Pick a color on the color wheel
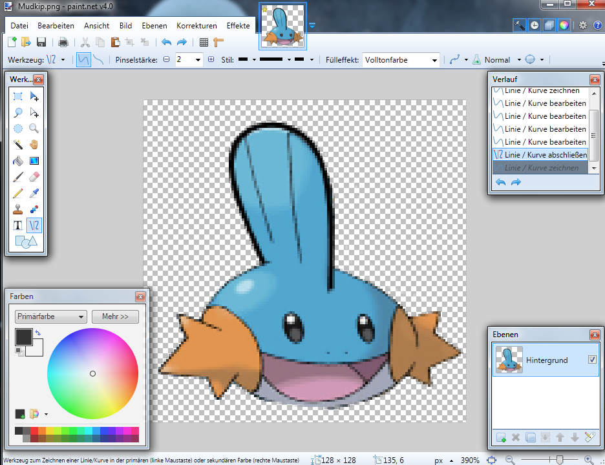This screenshot has width=605, height=465. click(x=92, y=373)
